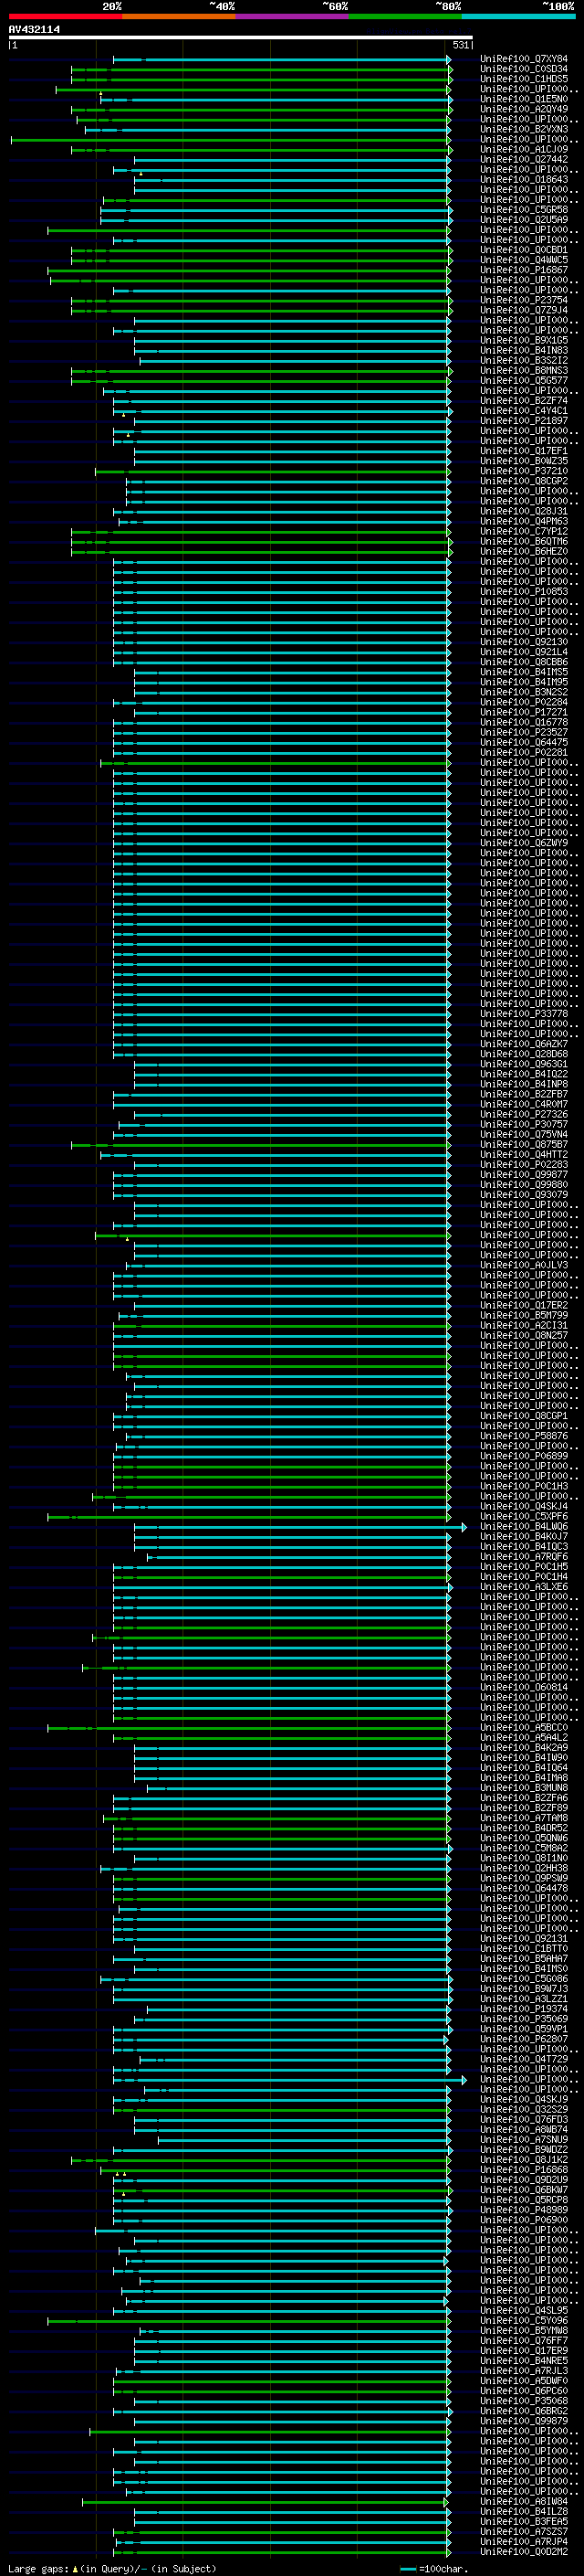Open hit UniRef100_A1CJ09
This screenshot has width=584, height=2576.
[x=524, y=150]
